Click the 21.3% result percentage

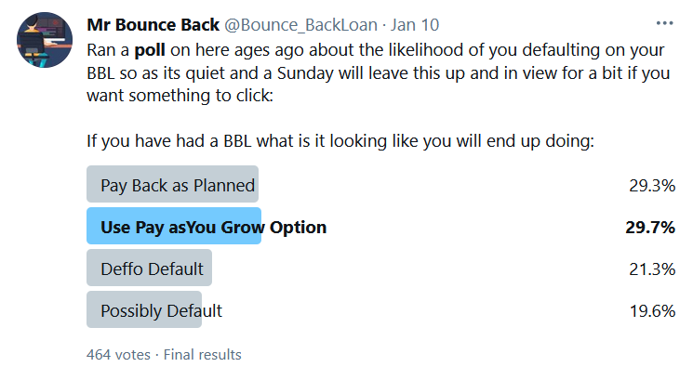pyautogui.click(x=652, y=269)
